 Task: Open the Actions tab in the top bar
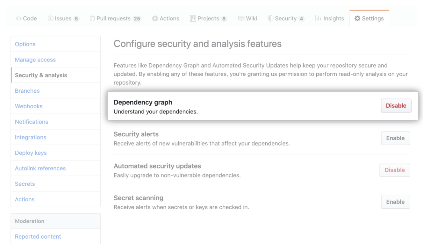click(166, 18)
